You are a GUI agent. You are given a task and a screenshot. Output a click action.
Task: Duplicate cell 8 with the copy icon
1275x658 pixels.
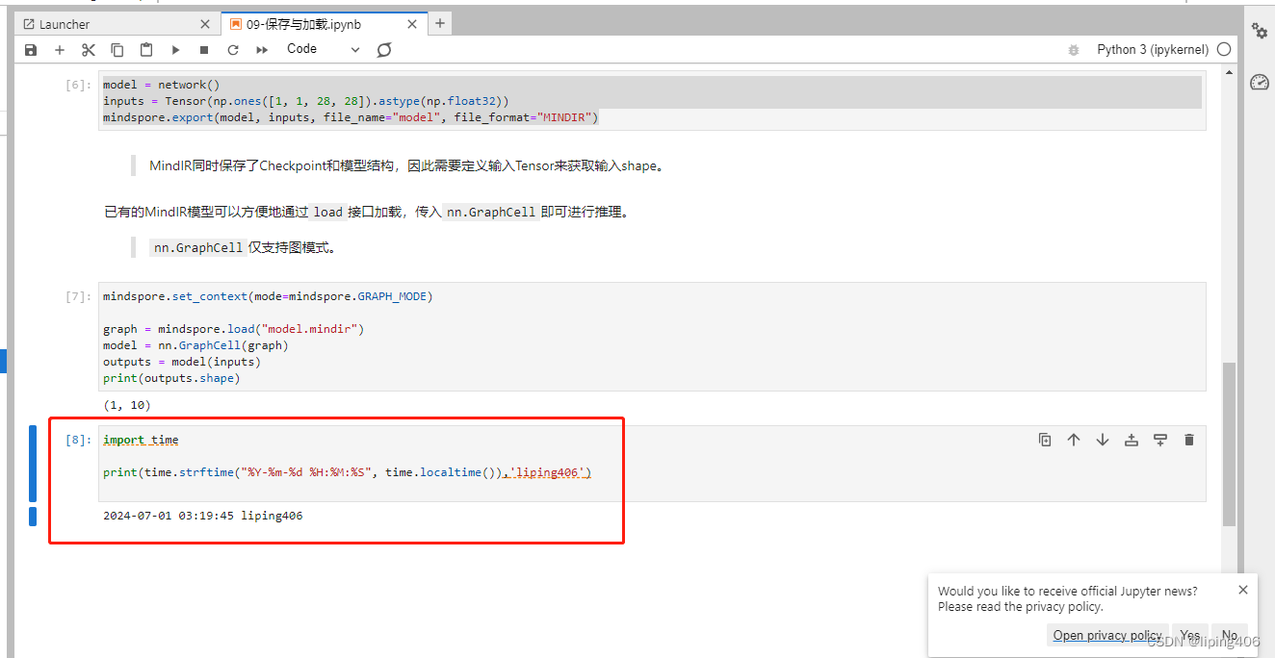point(1045,440)
